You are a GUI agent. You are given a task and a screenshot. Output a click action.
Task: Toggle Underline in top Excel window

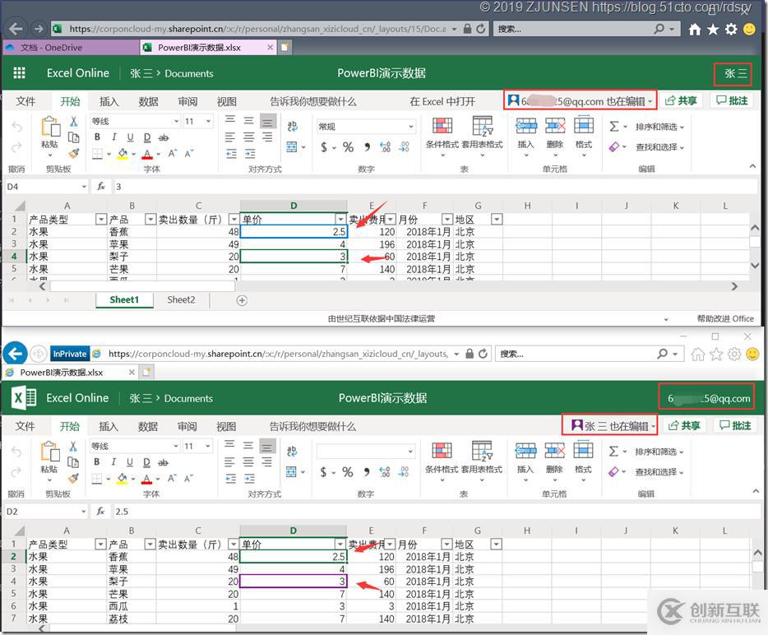(130, 137)
